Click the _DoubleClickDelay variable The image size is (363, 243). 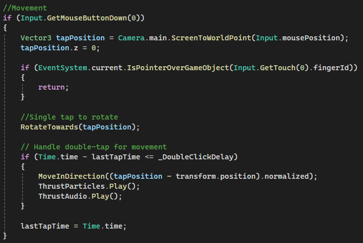pos(196,157)
